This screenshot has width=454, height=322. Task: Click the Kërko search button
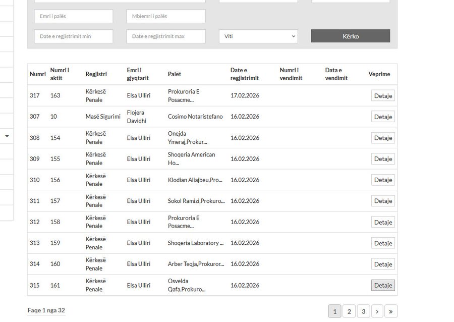(350, 36)
